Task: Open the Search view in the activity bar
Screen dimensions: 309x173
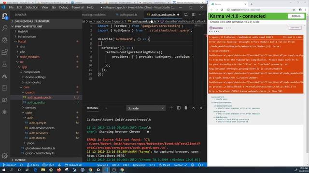Action: [4, 28]
